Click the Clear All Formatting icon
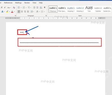Viewport: 112px width, 95px height. coord(14,8)
